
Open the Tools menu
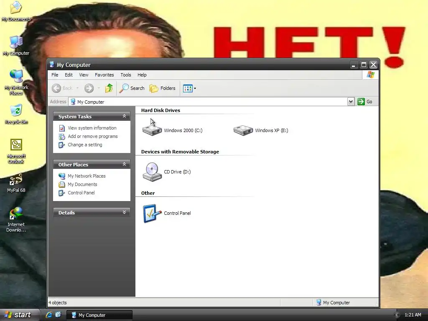126,75
